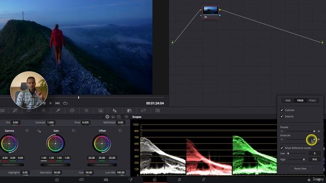
Task: Switch to the Fairlight page
Action: pos(179,179)
